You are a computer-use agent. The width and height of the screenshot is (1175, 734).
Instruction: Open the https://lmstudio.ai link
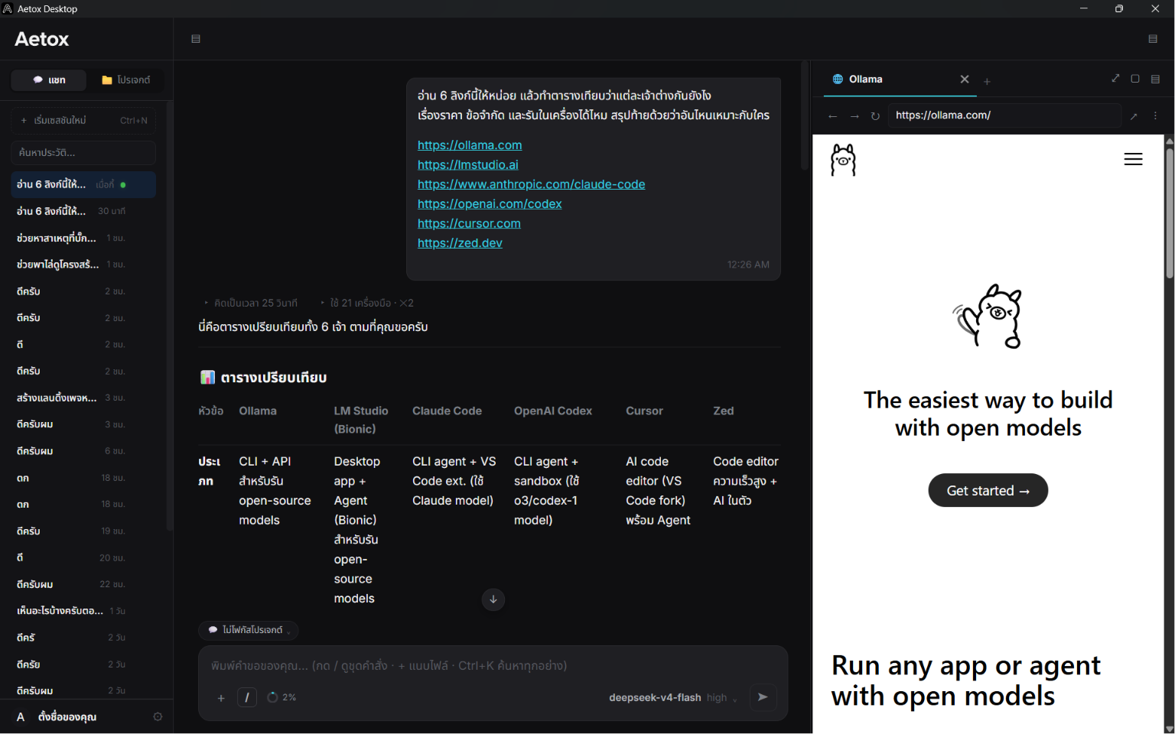468,165
